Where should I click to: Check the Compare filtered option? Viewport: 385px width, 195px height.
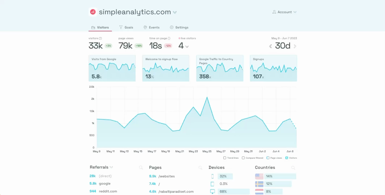243,158
